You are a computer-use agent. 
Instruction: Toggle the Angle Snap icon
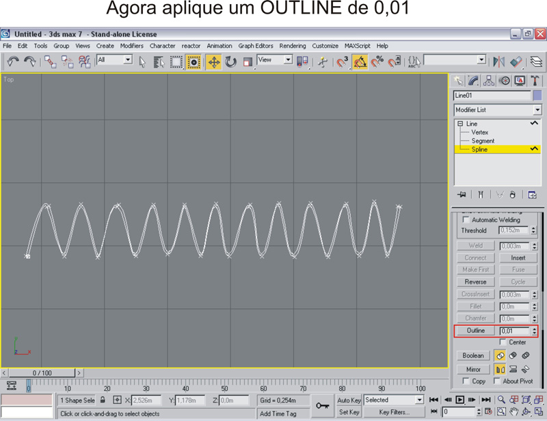click(360, 62)
